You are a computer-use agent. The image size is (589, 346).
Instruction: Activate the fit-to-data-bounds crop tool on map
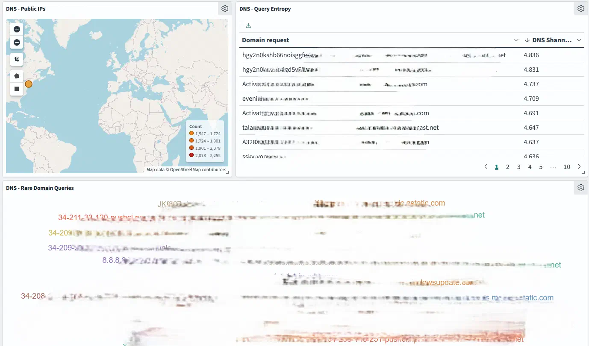click(x=17, y=59)
